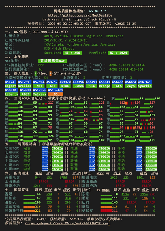
Task: Click the Zayo badge
Action: (131, 86)
